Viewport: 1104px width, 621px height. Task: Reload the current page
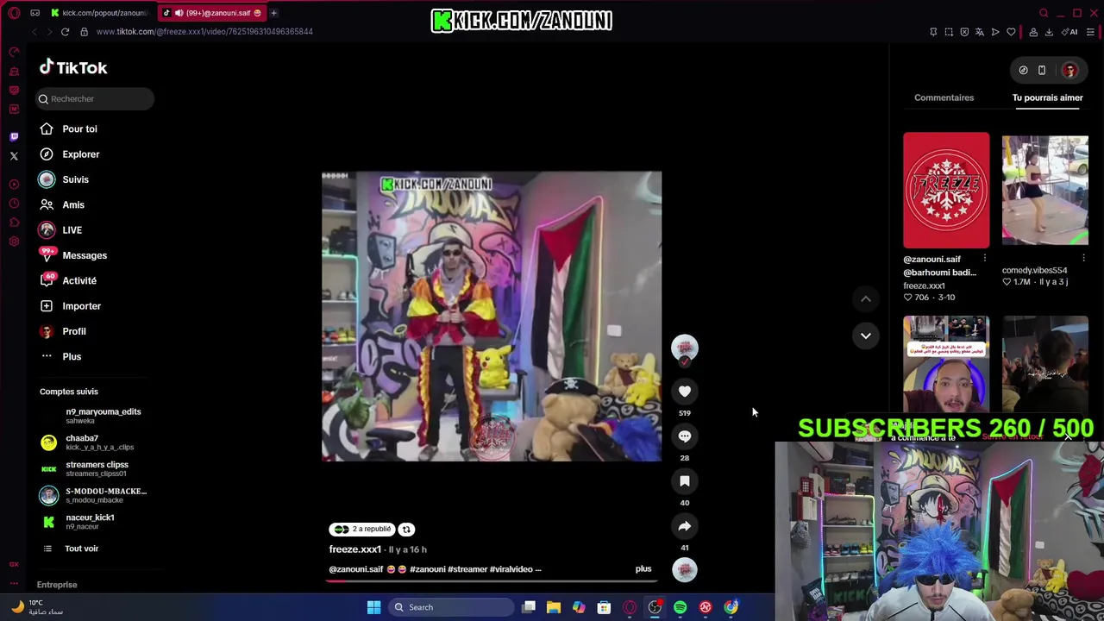65,32
